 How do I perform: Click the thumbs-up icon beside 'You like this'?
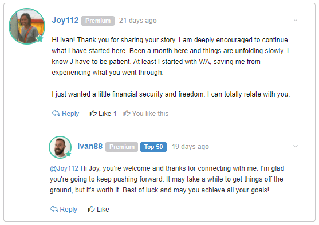click(127, 113)
